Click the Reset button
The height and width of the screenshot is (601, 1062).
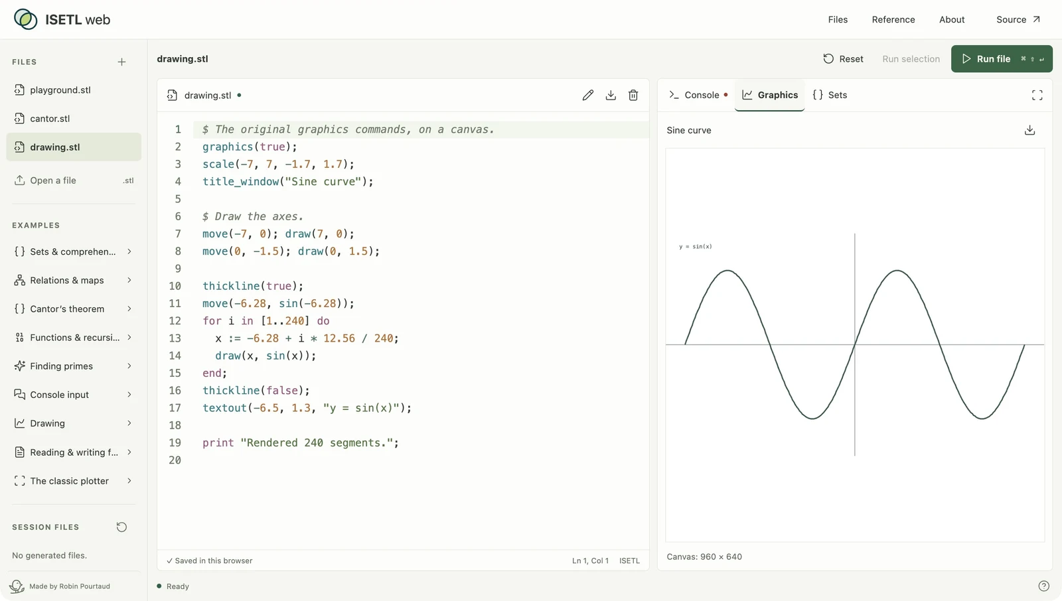pyautogui.click(x=843, y=58)
